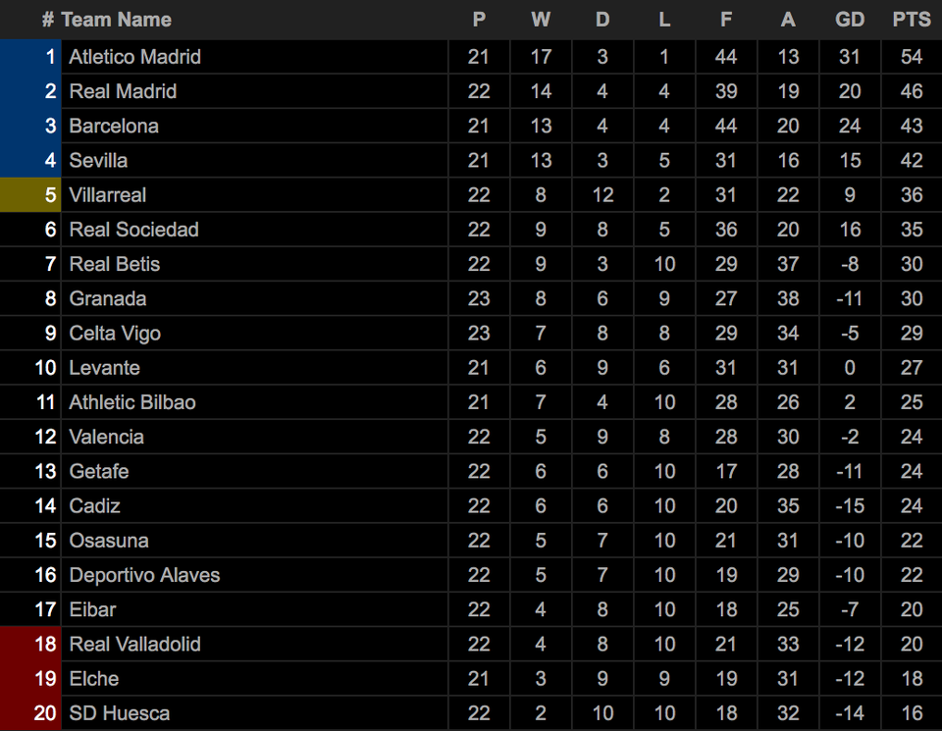Viewport: 942px width, 731px height.
Task: Open the Atletico Madrid team link
Action: (x=135, y=57)
